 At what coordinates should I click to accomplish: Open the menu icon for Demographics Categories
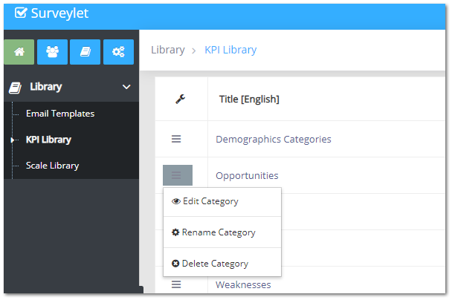pyautogui.click(x=176, y=139)
